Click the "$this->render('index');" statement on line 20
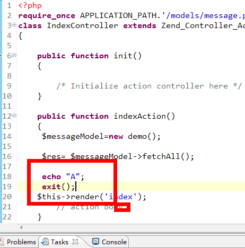This screenshot has height=248, width=245. tap(92, 197)
